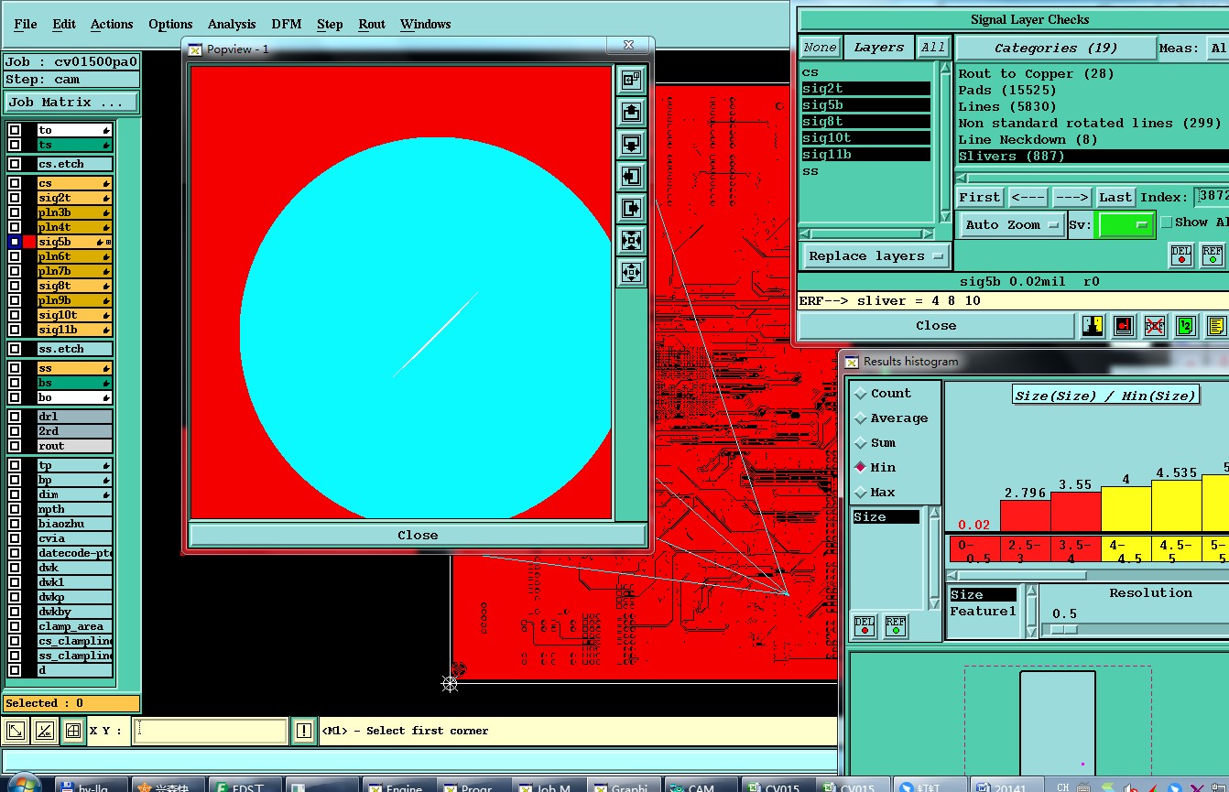This screenshot has width=1229, height=792.
Task: Click Last result navigation button
Action: pos(1115,197)
